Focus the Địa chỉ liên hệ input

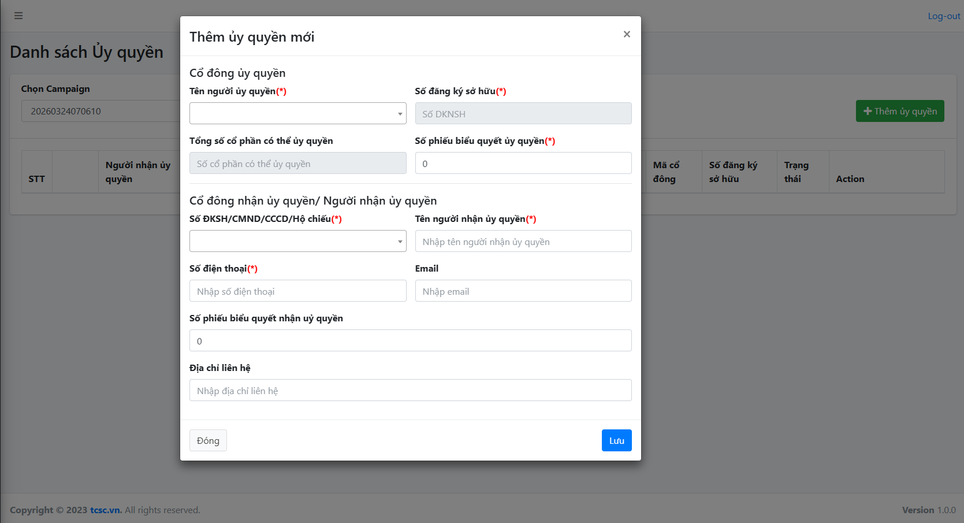coord(411,390)
